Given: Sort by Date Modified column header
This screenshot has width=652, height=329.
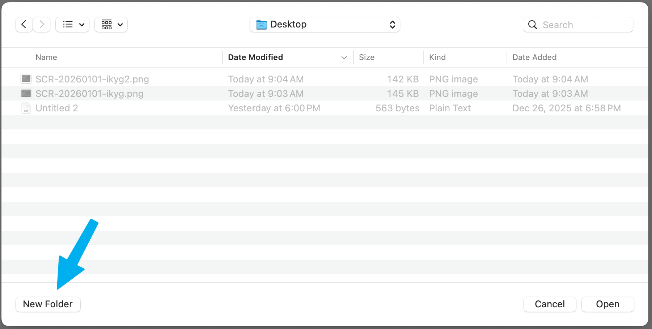Looking at the screenshot, I should click(255, 57).
